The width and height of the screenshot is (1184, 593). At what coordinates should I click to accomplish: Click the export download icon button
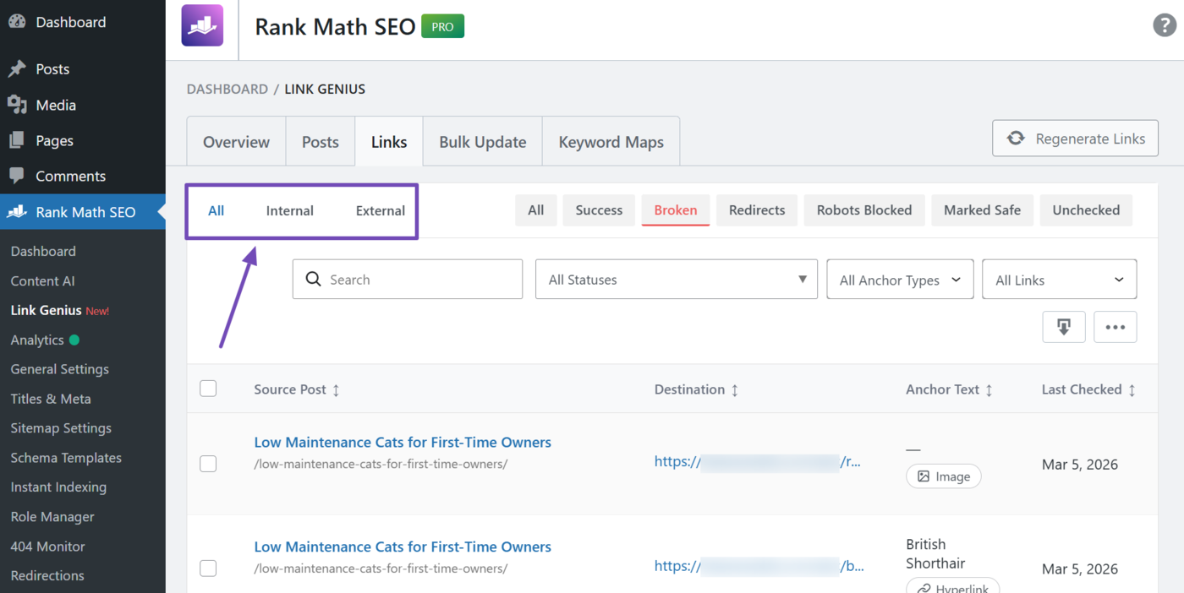(1064, 327)
